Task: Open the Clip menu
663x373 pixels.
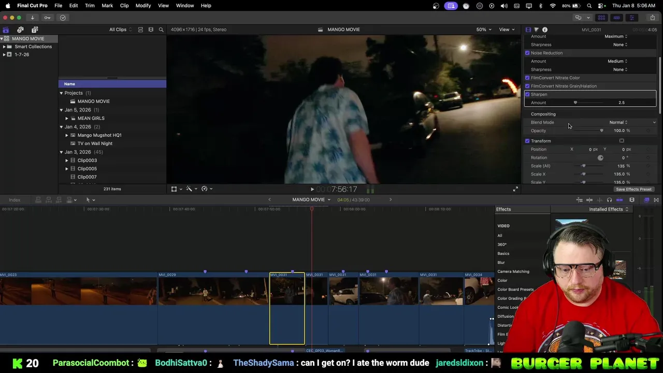Action: coord(124,6)
